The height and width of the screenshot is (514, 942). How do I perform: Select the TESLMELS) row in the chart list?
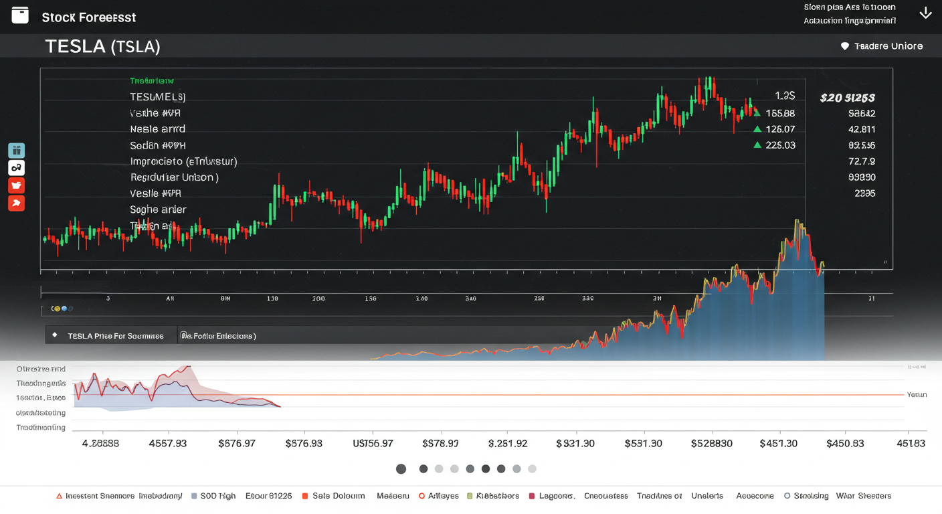point(158,96)
